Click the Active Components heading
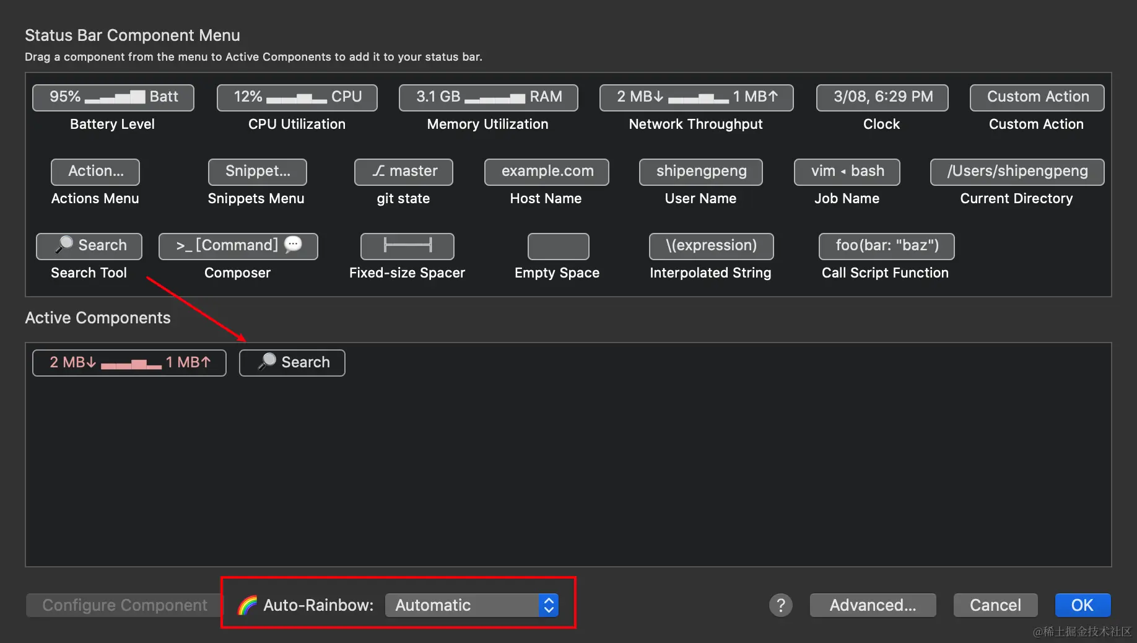Screen dimensions: 1137x643 point(98,318)
